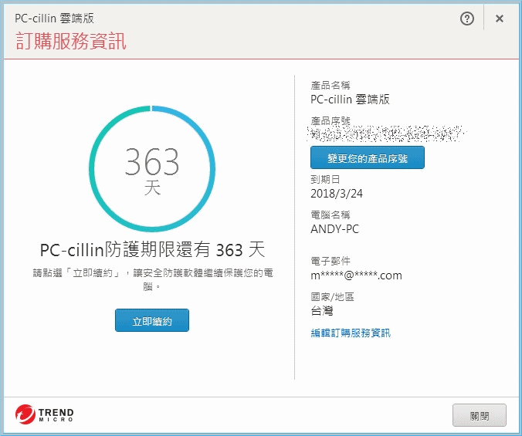Screen dimensions: 522x436
Task: Close the subscription info window with X
Action: click(500, 19)
